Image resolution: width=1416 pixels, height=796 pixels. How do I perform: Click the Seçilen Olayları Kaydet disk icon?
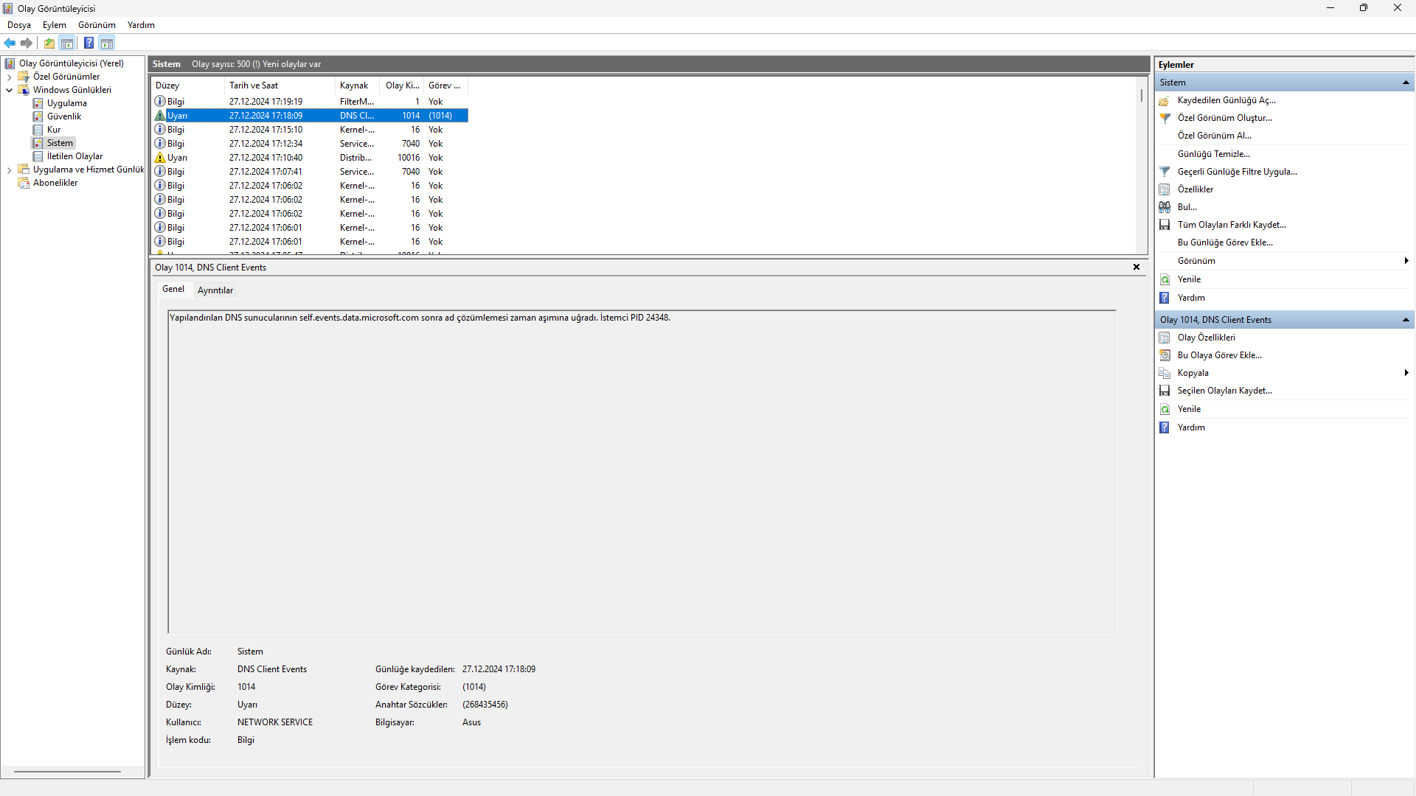[x=1165, y=391]
